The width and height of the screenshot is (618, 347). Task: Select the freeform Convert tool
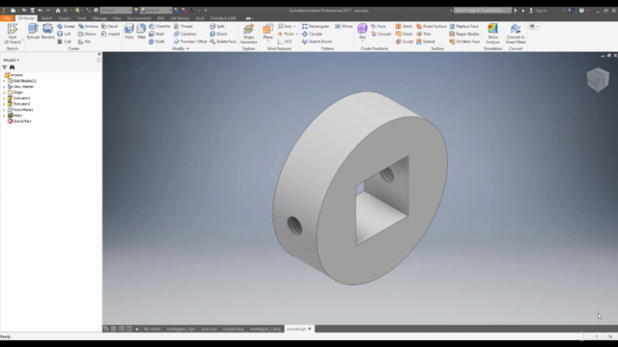(x=381, y=34)
